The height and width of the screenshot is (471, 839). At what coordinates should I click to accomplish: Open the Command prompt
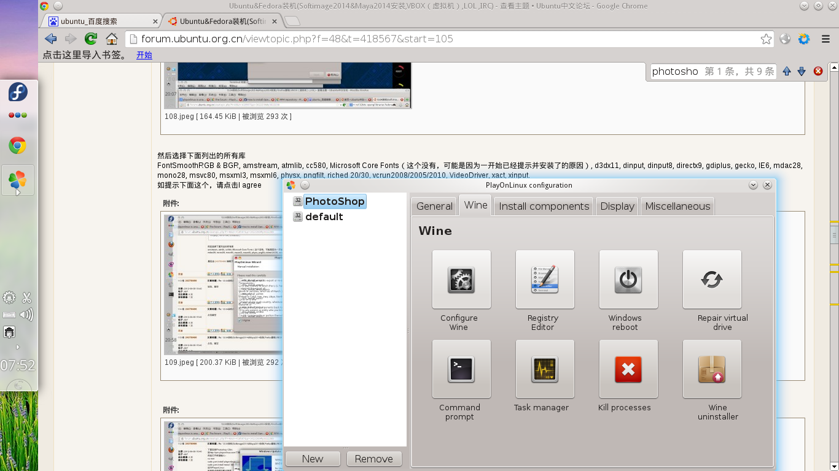pos(461,369)
